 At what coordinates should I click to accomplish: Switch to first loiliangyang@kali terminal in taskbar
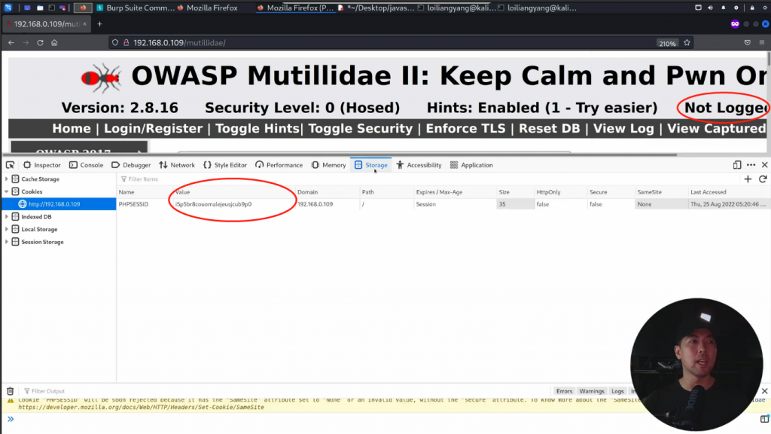click(x=457, y=8)
